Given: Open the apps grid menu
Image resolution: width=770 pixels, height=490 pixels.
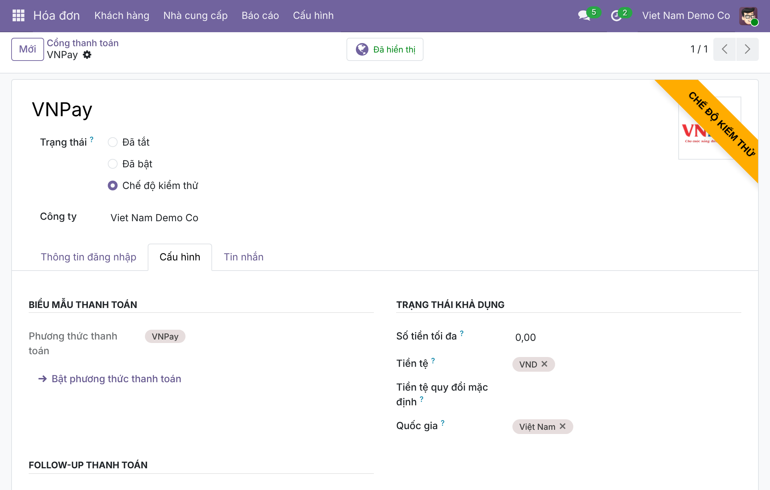Looking at the screenshot, I should [18, 15].
